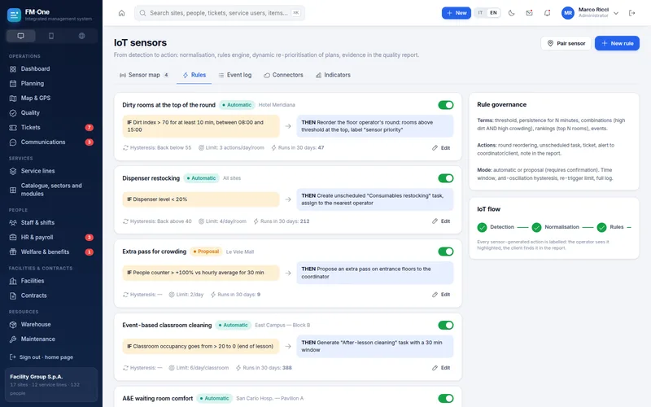The width and height of the screenshot is (651, 407).
Task: Click Detection step in IoT flow
Action: (496, 227)
